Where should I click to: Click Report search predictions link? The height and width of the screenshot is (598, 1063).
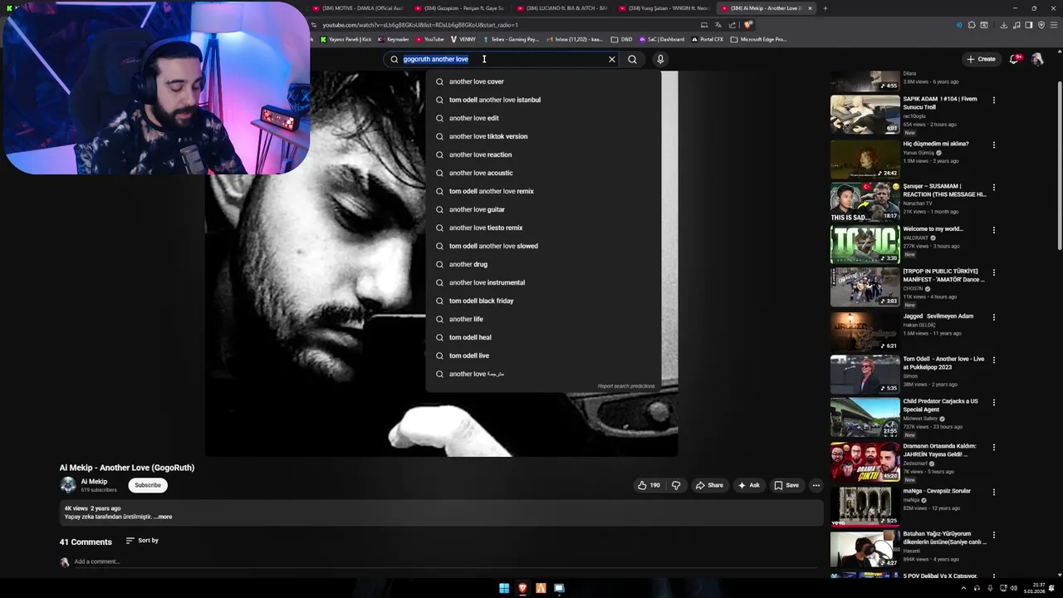coord(626,386)
